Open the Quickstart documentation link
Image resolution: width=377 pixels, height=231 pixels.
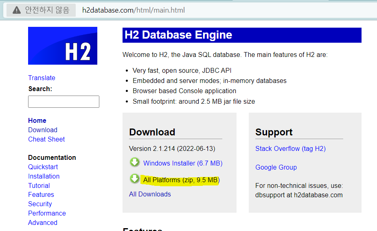coord(43,167)
